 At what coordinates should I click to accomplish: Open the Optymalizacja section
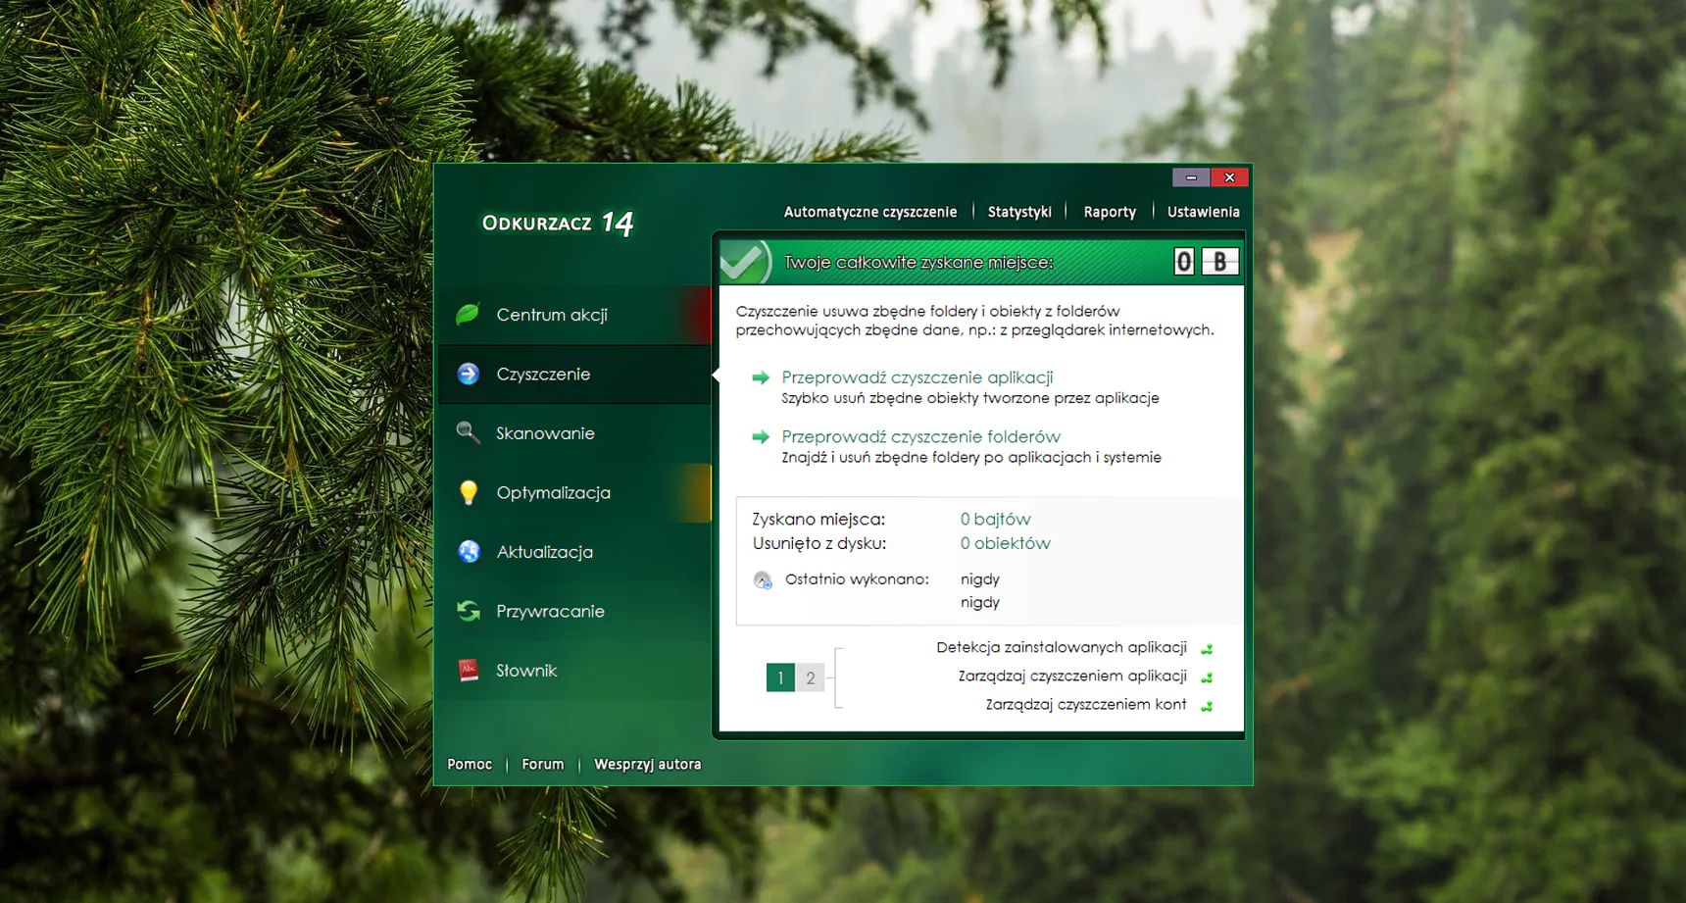(x=574, y=492)
